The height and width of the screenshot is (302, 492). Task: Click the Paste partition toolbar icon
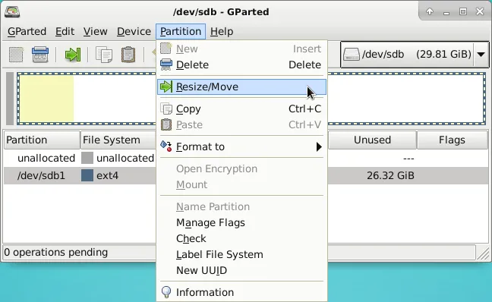[128, 55]
